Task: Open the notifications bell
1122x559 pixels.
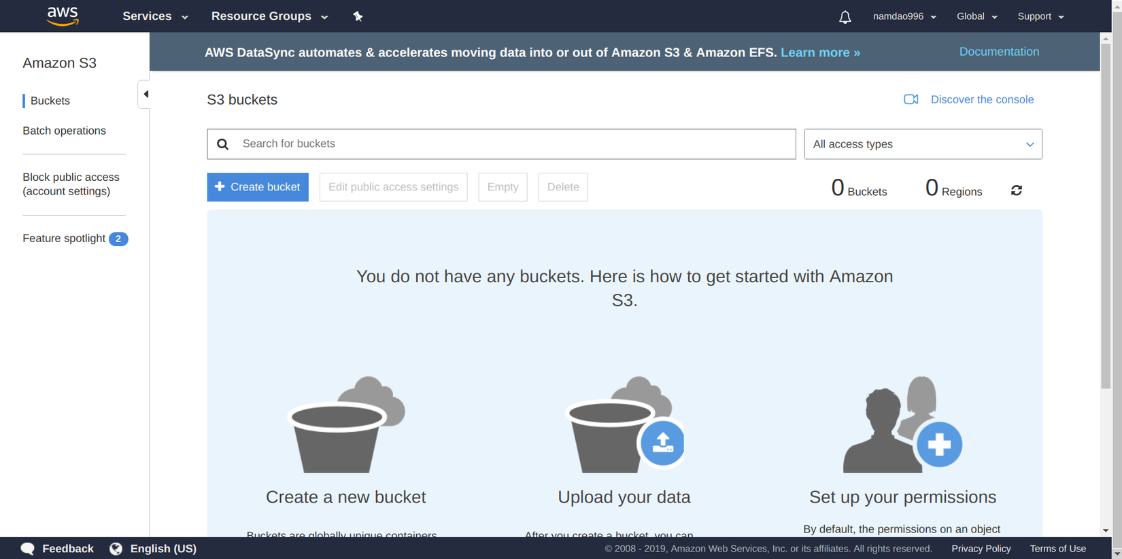Action: point(845,17)
